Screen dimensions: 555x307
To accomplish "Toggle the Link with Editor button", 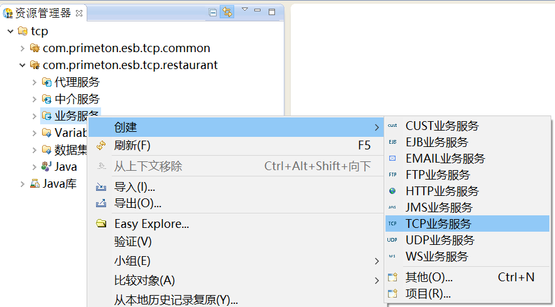I will click(226, 12).
